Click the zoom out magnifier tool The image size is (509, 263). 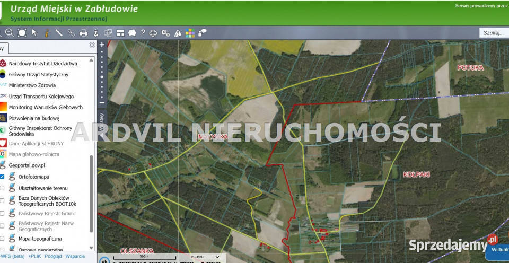tap(10, 33)
